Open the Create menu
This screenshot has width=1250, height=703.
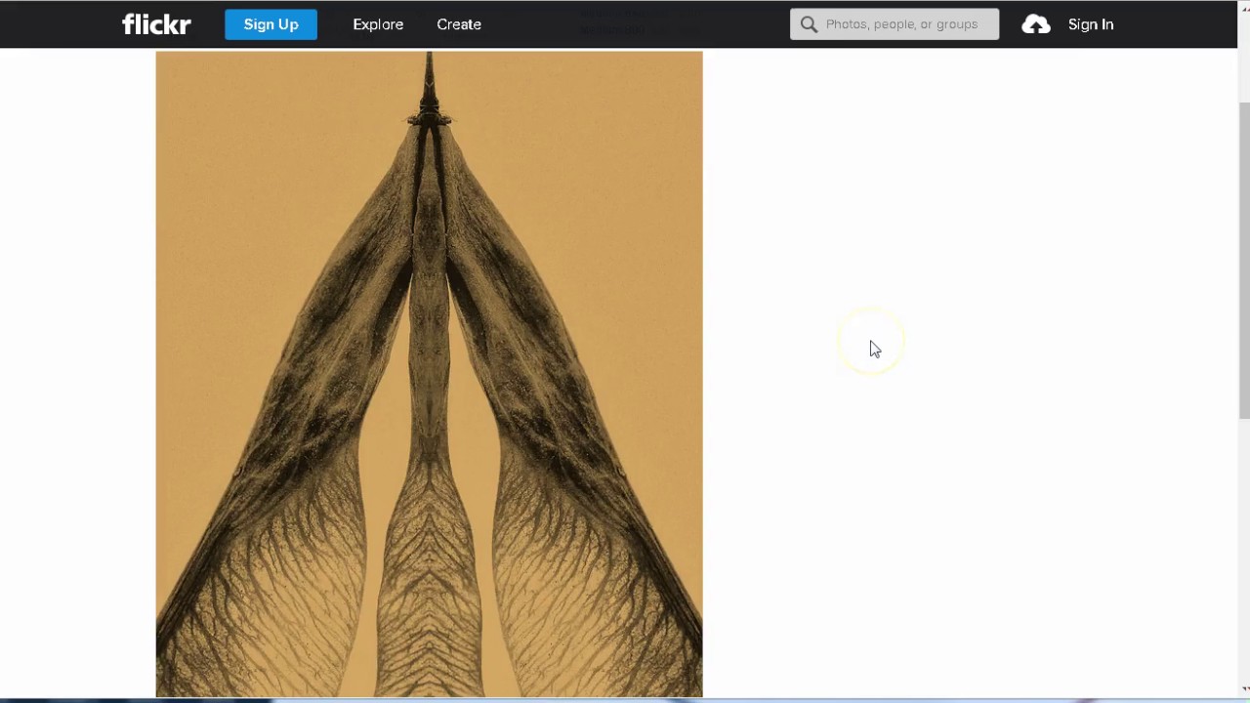point(459,24)
